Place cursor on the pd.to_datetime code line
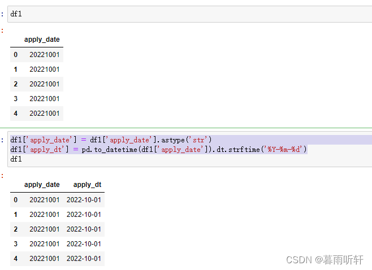 [x=158, y=150]
